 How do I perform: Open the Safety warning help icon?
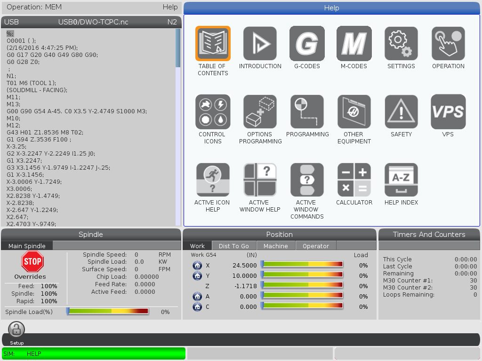tap(401, 112)
